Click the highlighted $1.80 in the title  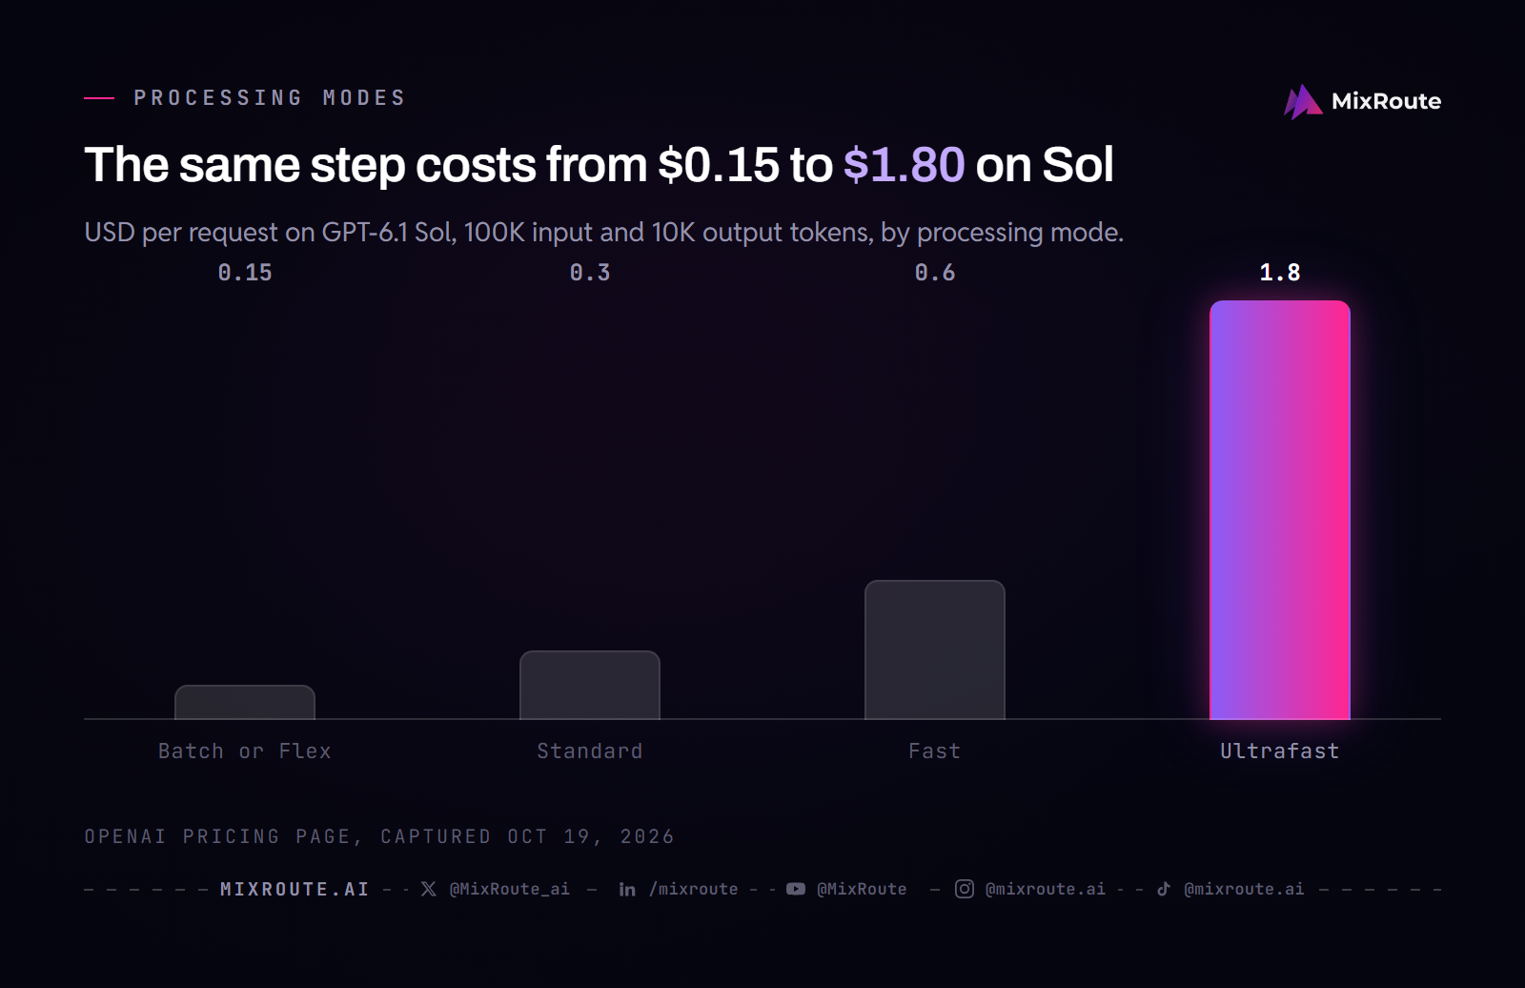click(904, 164)
